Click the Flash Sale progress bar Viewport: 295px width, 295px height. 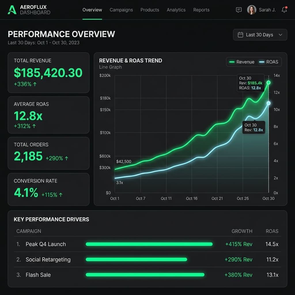coord(145,275)
